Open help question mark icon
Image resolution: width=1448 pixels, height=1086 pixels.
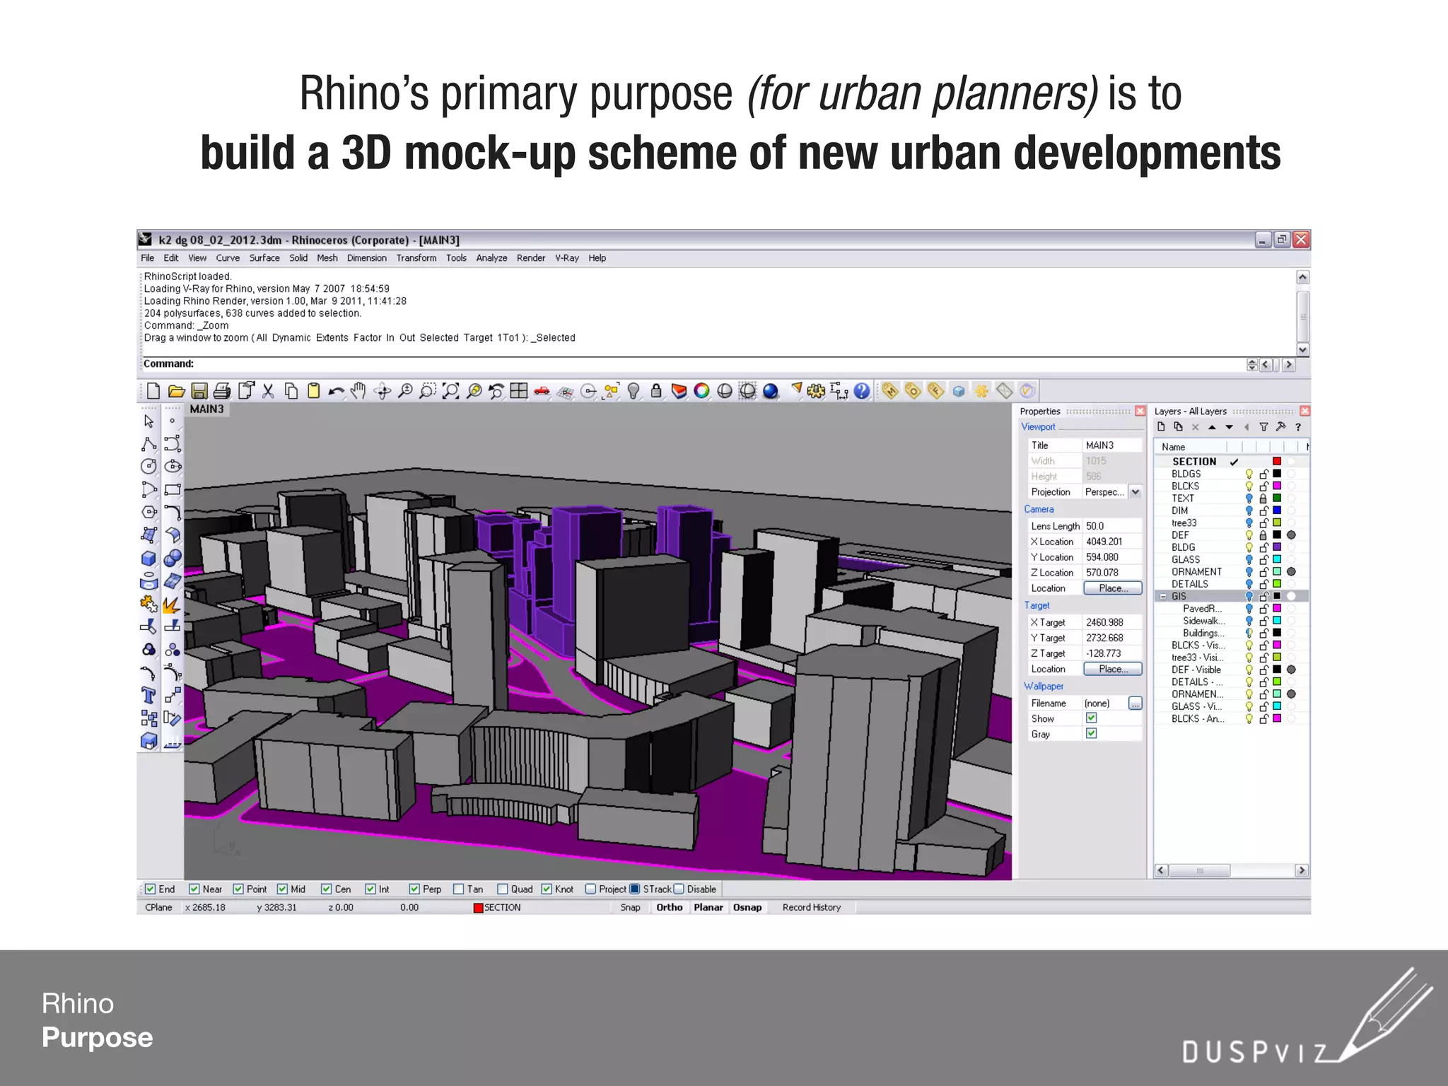(x=861, y=390)
